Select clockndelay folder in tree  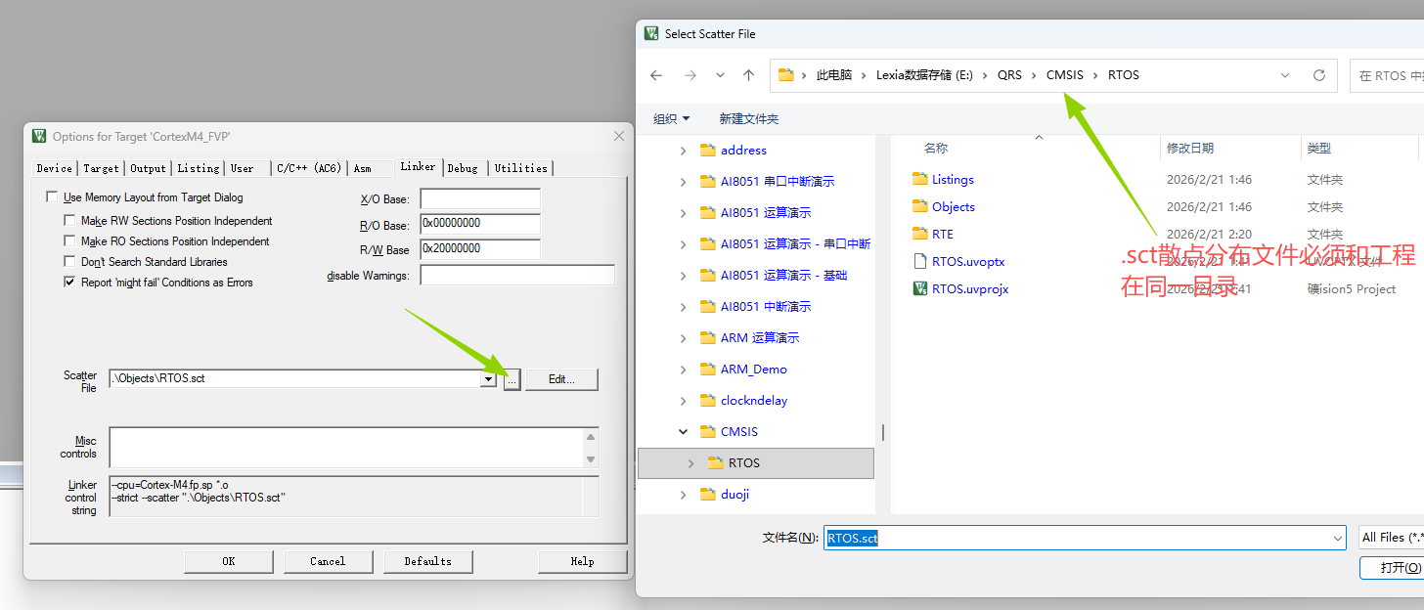coord(753,400)
